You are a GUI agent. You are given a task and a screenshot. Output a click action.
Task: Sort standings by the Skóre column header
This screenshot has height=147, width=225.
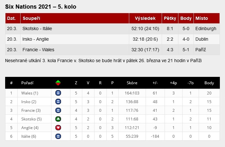[x=132, y=83]
